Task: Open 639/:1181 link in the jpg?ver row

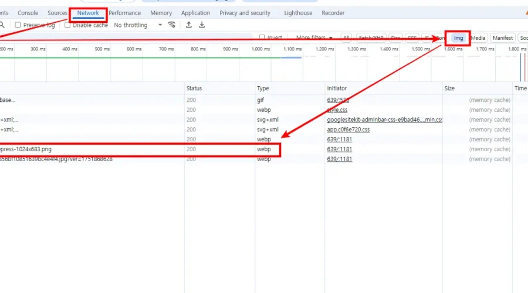Action: coord(340,159)
